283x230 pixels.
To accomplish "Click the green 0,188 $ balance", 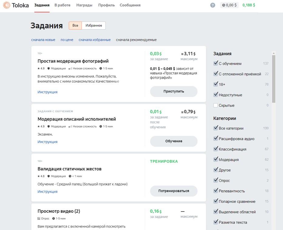I will (249, 5).
